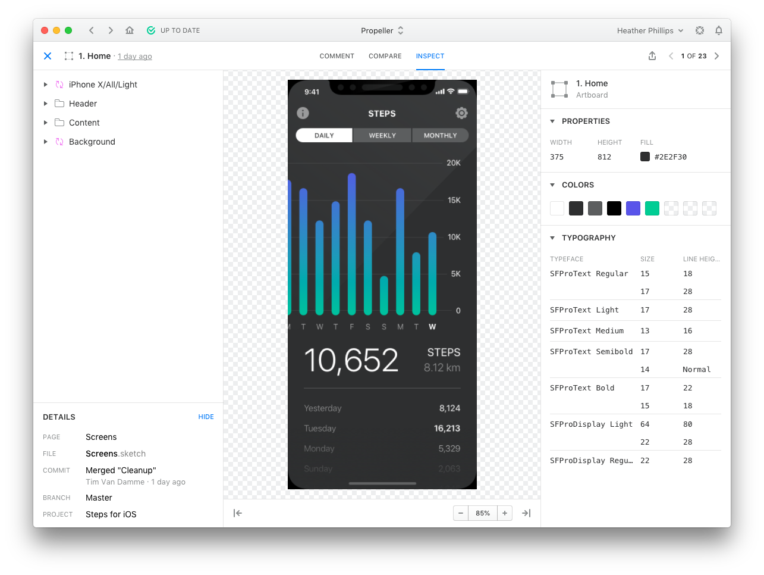Click the Content folder icon

(x=59, y=123)
